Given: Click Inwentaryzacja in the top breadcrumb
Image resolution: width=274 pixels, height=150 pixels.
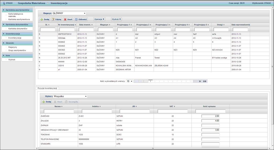Looking at the screenshot, I should click(x=59, y=3).
